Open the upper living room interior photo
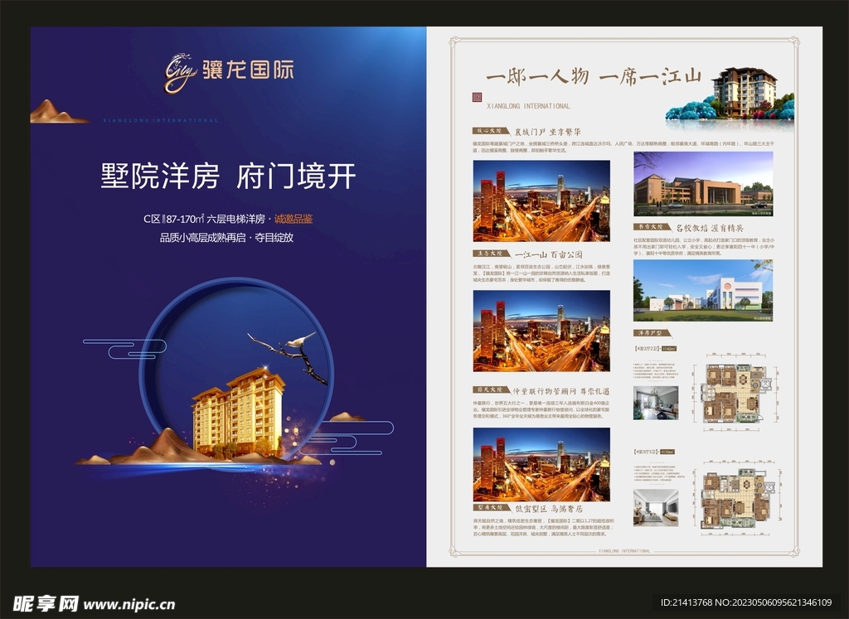Screen dimensions: 849x619 tap(655, 403)
